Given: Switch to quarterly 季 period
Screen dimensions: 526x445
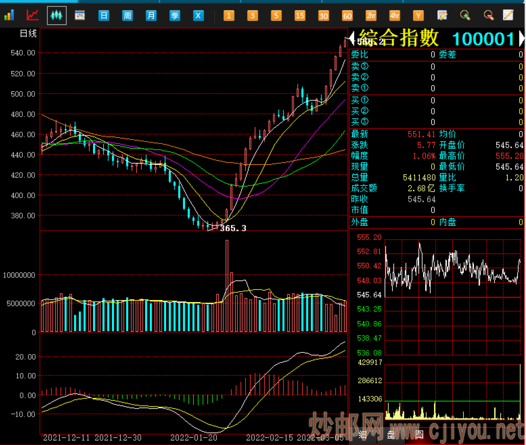Looking at the screenshot, I should [x=175, y=16].
